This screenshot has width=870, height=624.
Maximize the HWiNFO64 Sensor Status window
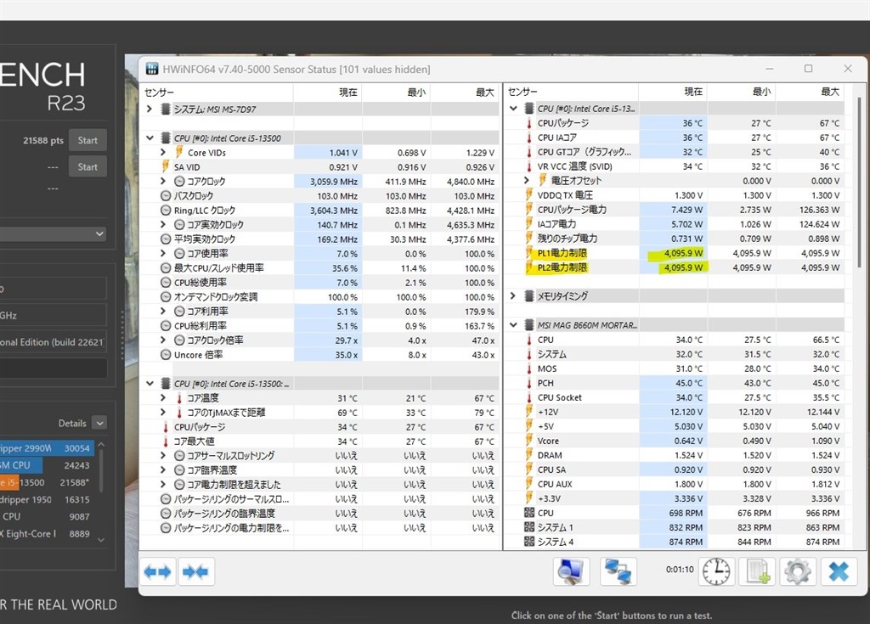click(x=809, y=68)
